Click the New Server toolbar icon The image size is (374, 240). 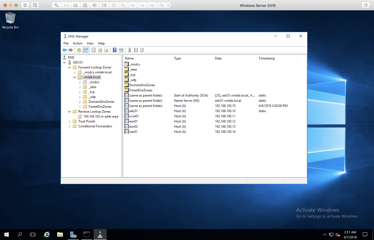click(130, 50)
